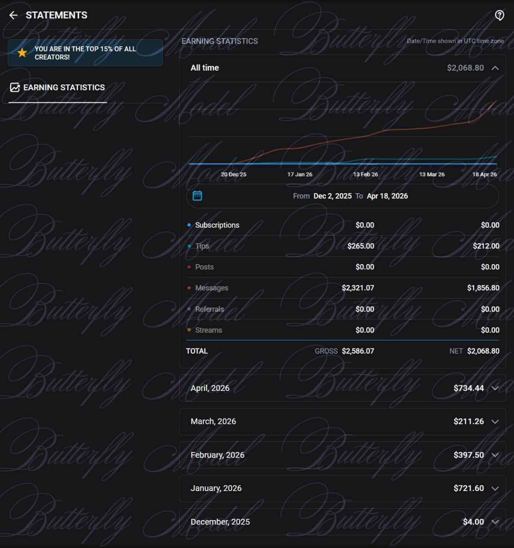514x548 pixels.
Task: Click the 18 Apr 26 chart axis label
Action: click(x=484, y=174)
